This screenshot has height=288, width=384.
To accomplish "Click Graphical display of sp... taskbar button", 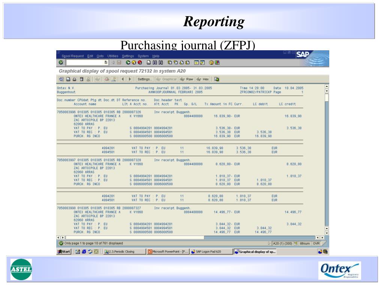I will [x=255, y=252].
